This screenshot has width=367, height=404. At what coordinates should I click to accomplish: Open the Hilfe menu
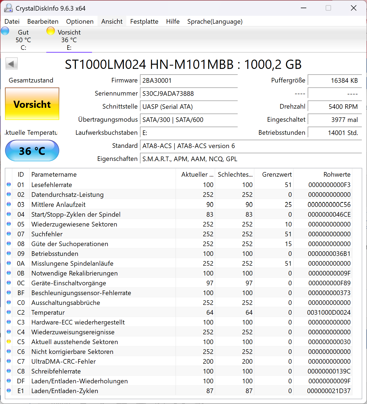[173, 22]
